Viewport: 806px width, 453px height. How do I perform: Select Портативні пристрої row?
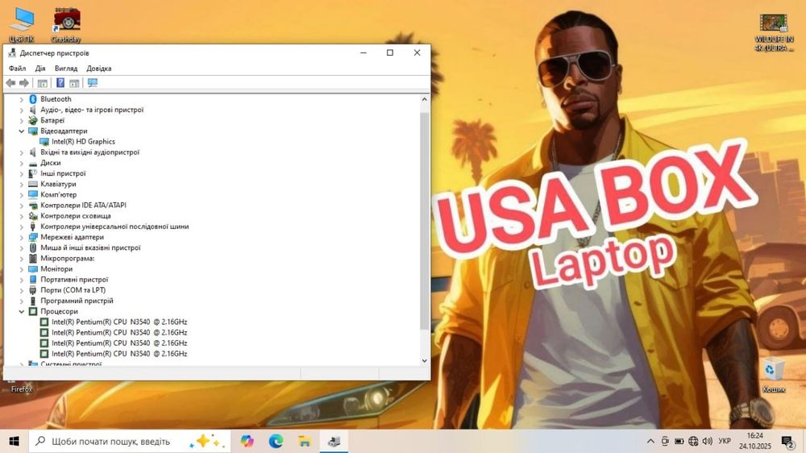coord(74,280)
